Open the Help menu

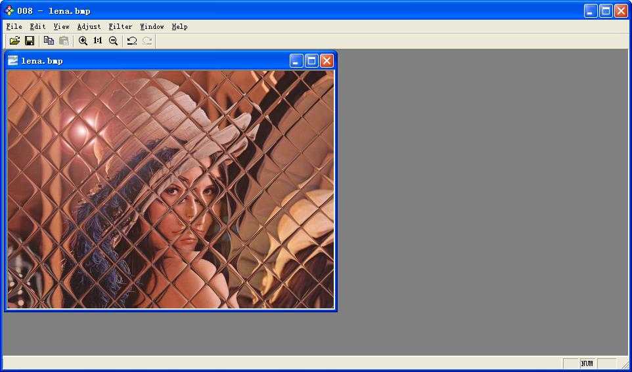tap(179, 26)
